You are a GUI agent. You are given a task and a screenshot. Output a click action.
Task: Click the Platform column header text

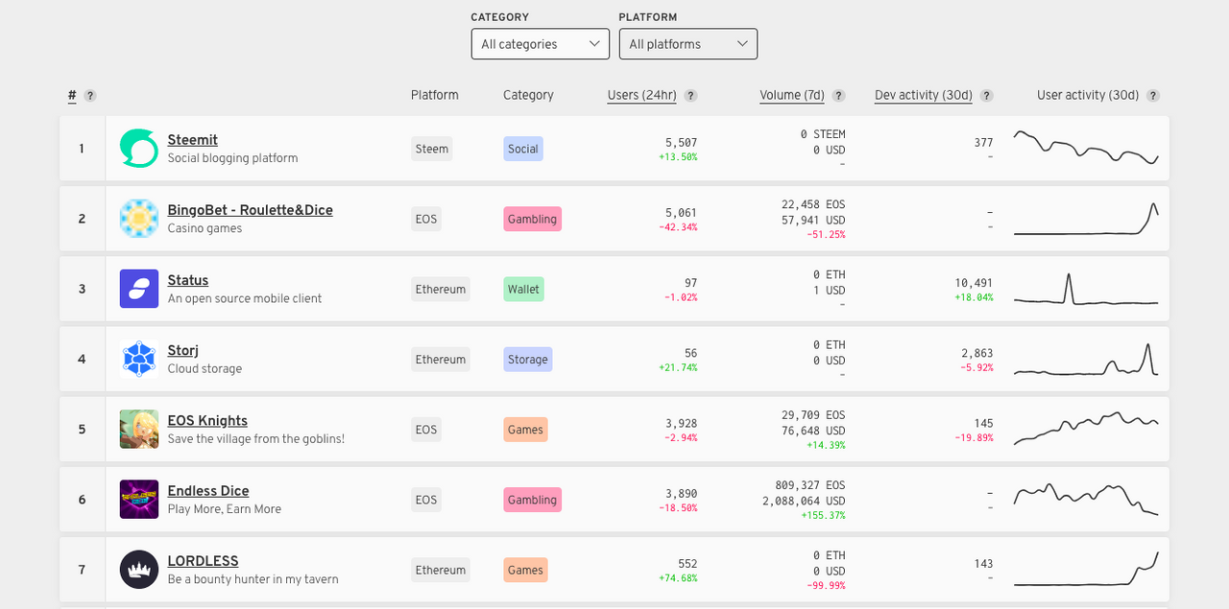click(435, 96)
